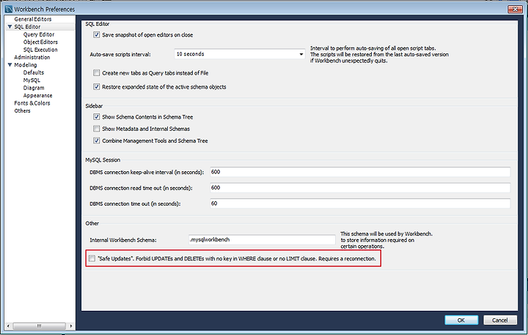Open Modeling Appearance page
The height and width of the screenshot is (335, 528).
pyautogui.click(x=37, y=95)
